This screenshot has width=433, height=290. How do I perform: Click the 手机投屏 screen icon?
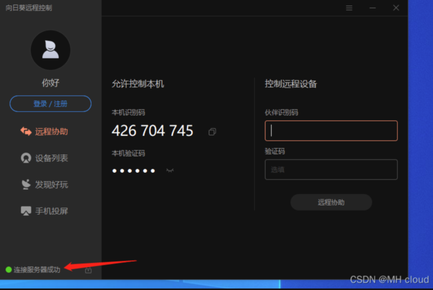pos(26,211)
